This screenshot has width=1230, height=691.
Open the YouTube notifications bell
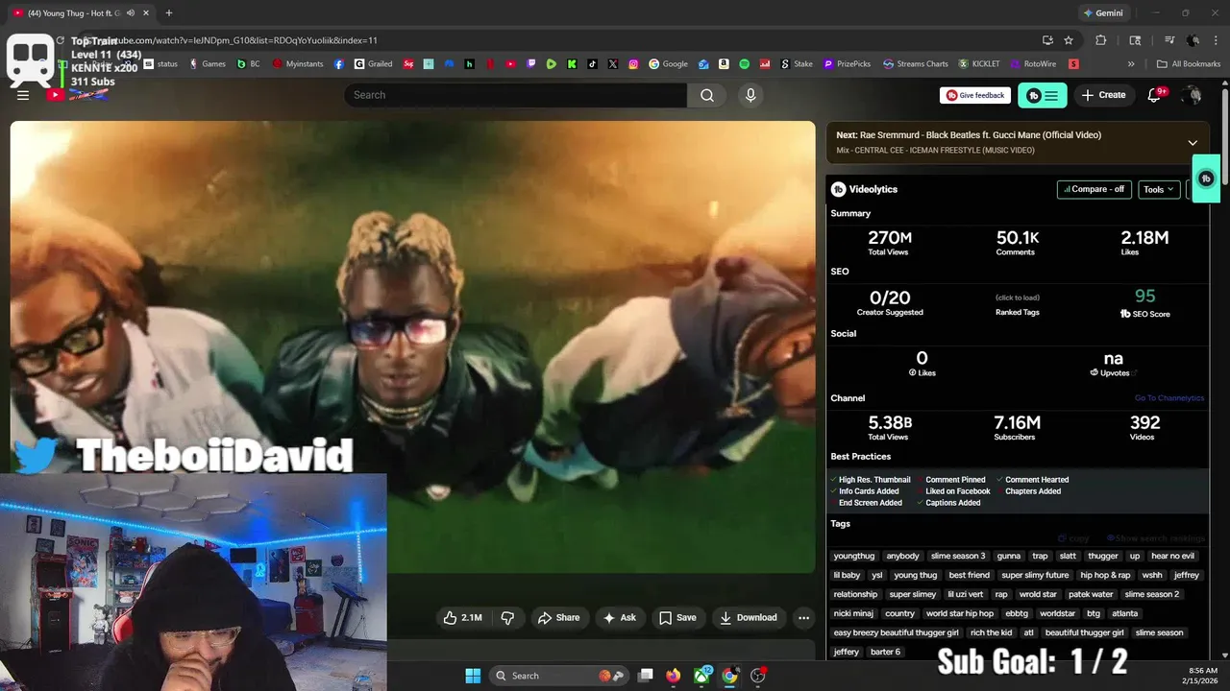(1155, 95)
